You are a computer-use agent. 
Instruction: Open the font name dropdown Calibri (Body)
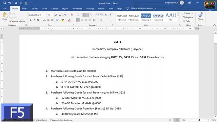point(45,15)
